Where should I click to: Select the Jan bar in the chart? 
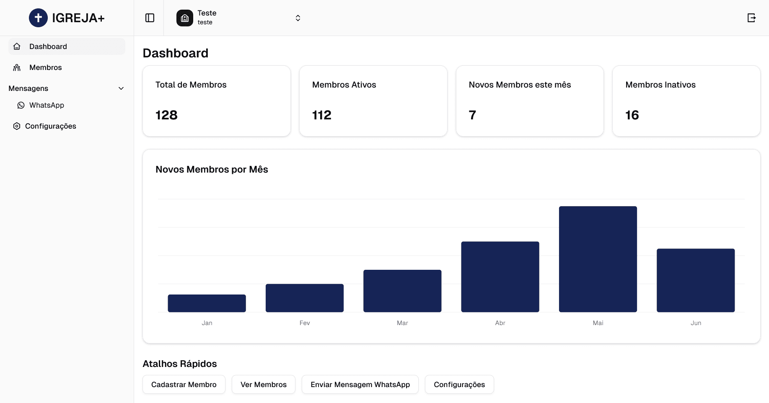(207, 303)
